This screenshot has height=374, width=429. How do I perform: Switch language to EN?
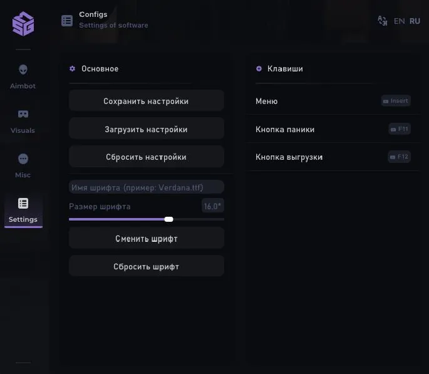coord(399,21)
